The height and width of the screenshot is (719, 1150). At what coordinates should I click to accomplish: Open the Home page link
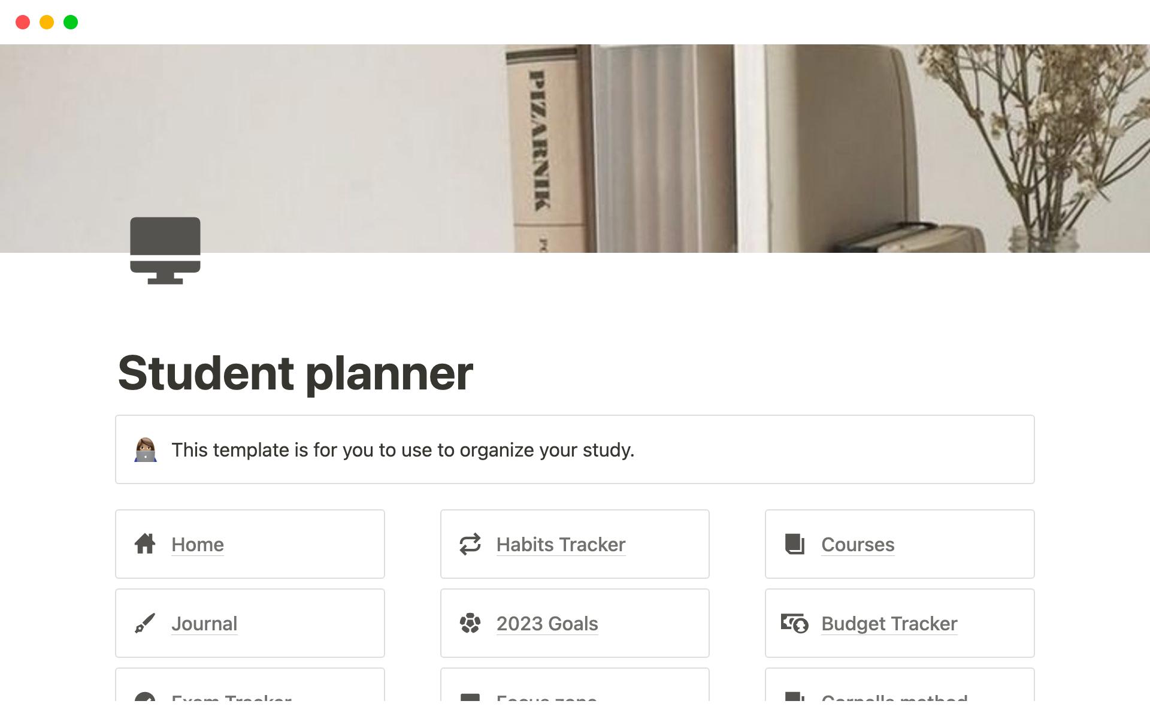198,545
